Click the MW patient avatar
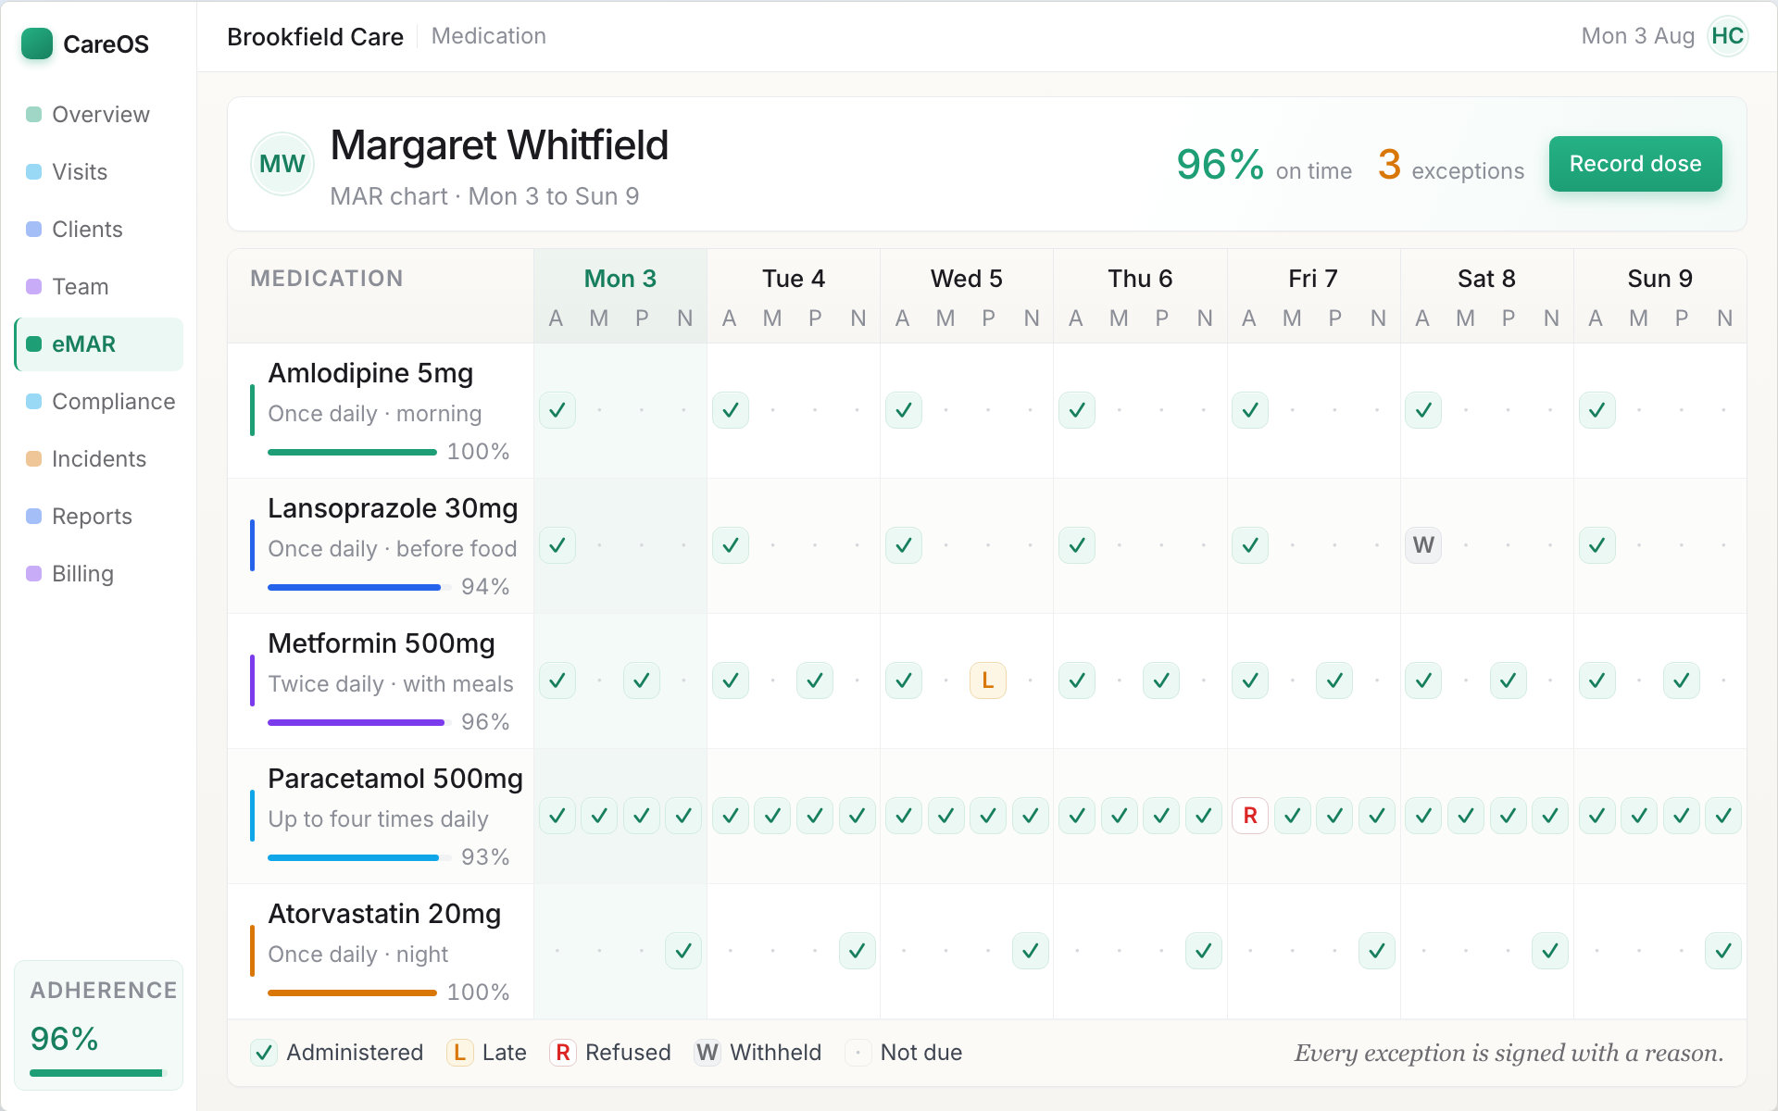The width and height of the screenshot is (1778, 1111). 282,164
